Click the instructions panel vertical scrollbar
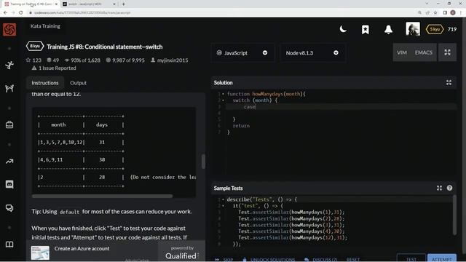466x262 pixels. 203,162
